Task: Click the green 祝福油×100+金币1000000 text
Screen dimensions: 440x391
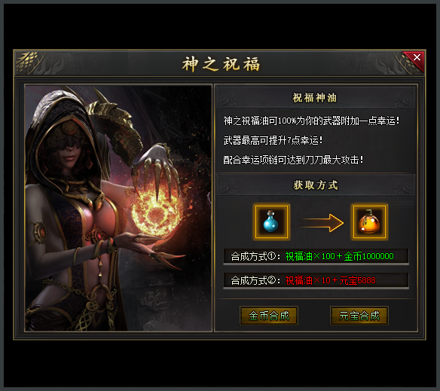Action: click(x=339, y=256)
